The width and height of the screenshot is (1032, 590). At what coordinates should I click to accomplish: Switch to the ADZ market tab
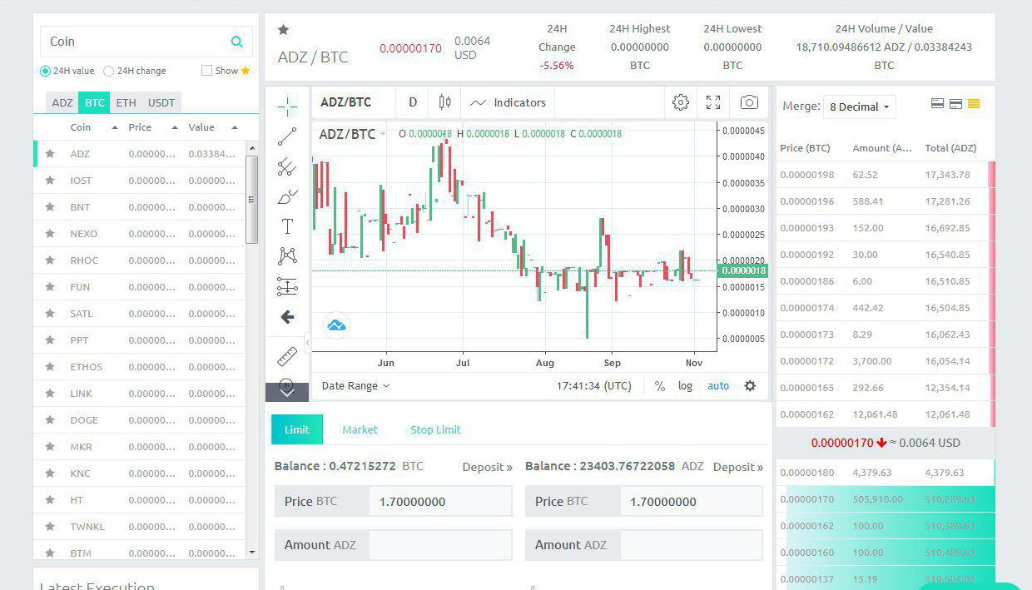[62, 103]
